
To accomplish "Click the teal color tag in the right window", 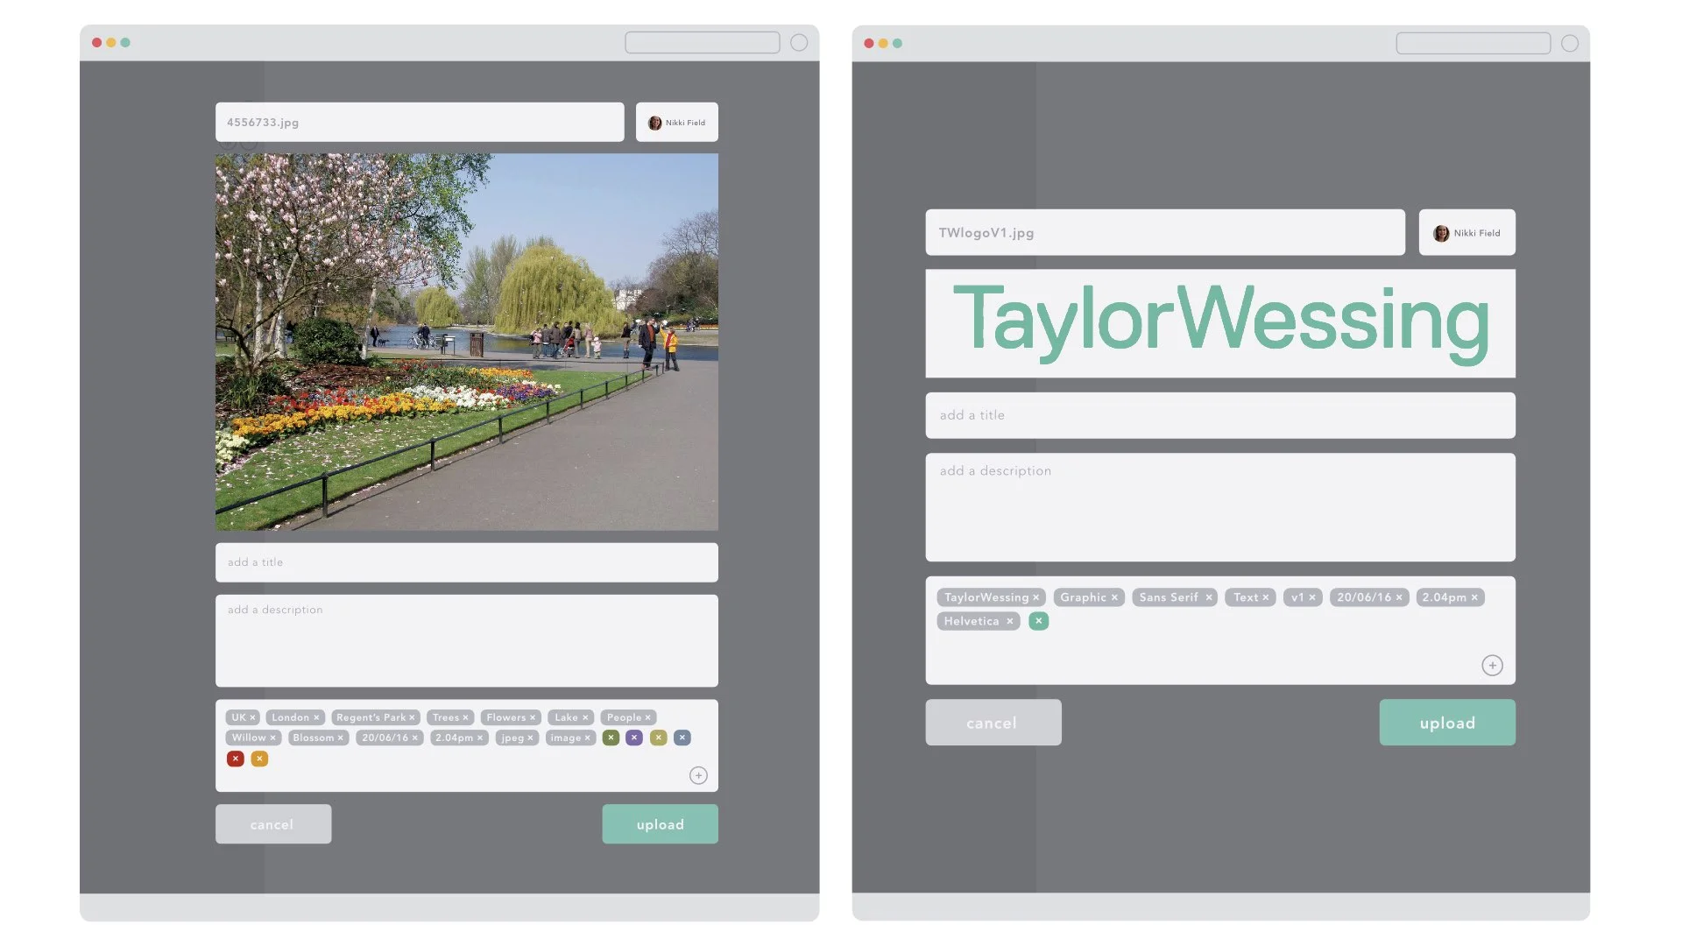I will [1038, 621].
